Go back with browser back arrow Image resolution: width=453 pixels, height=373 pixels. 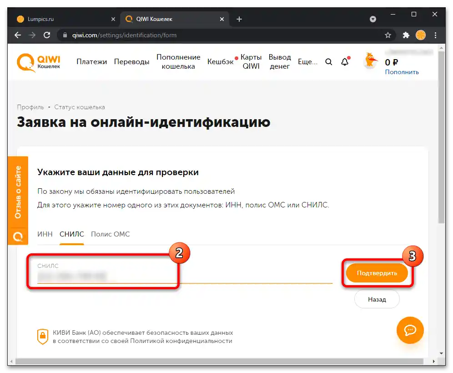18,35
